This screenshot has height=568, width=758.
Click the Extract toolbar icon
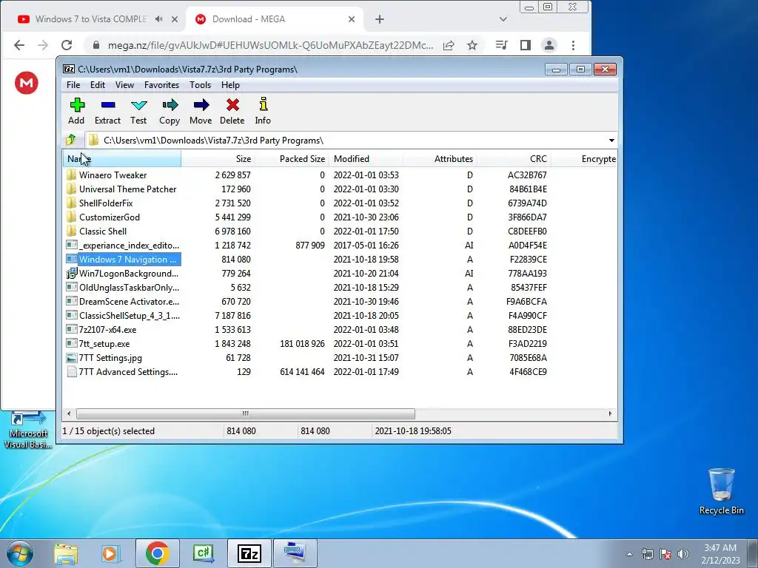(107, 112)
